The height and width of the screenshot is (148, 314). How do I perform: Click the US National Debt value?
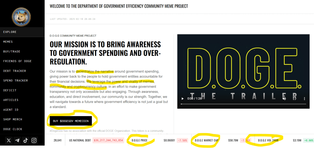tap(108, 140)
